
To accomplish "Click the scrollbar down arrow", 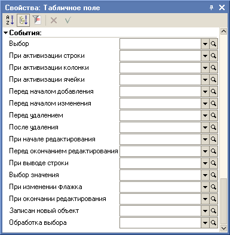I will (224, 228).
